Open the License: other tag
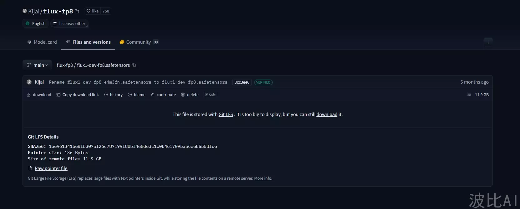The height and width of the screenshot is (209, 520). point(69,23)
